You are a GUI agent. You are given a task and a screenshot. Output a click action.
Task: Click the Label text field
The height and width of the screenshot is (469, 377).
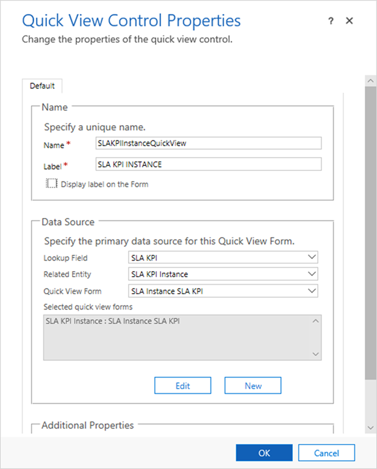coord(208,164)
